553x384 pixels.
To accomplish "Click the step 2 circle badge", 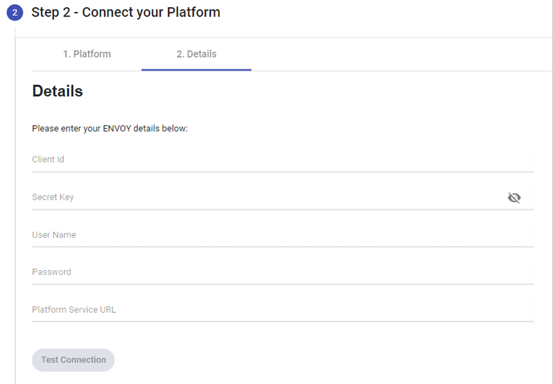I will (x=15, y=12).
